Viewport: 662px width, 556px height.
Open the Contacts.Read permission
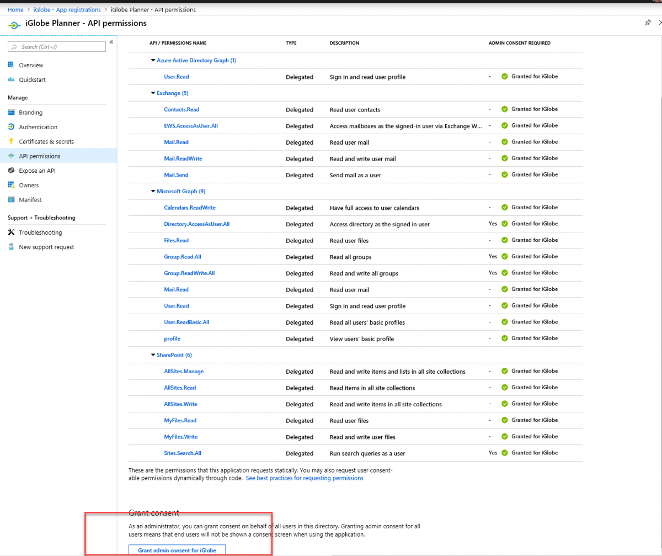click(x=181, y=110)
